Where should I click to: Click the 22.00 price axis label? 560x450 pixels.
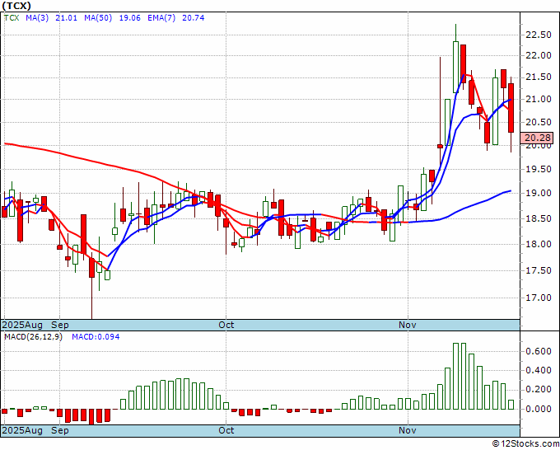point(539,55)
